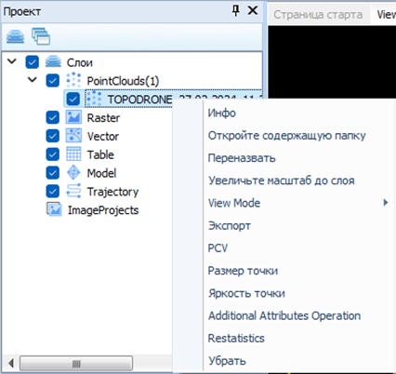Disable the Trajectory checkbox
Viewport: 396px width, 374px height.
(x=53, y=191)
